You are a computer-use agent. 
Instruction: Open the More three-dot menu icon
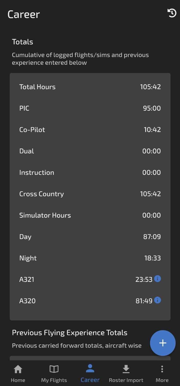(x=162, y=369)
